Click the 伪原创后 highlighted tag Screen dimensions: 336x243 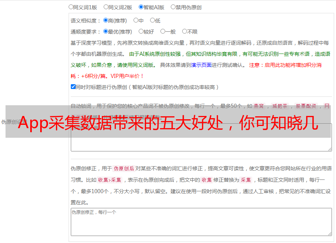click(124, 168)
